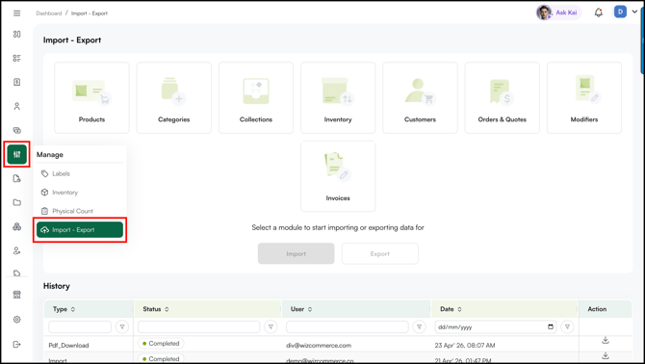The width and height of the screenshot is (645, 364).
Task: Choose the Inventory module card
Action: point(338,98)
